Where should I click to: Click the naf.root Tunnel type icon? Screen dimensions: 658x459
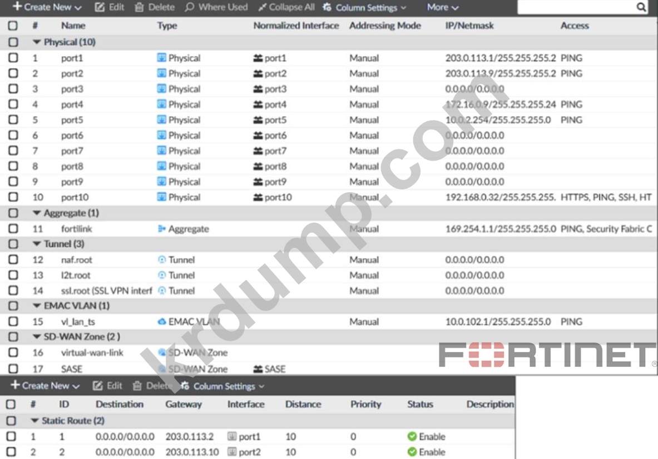[x=162, y=260]
